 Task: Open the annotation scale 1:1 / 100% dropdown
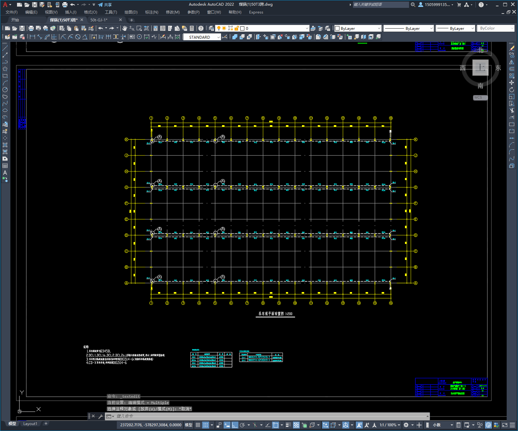(390, 425)
